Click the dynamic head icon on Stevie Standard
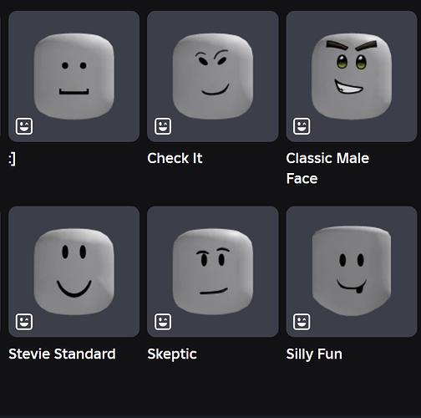 tap(24, 322)
